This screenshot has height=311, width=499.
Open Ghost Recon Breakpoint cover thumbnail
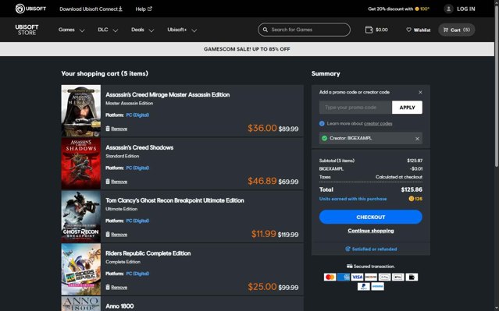point(81,217)
